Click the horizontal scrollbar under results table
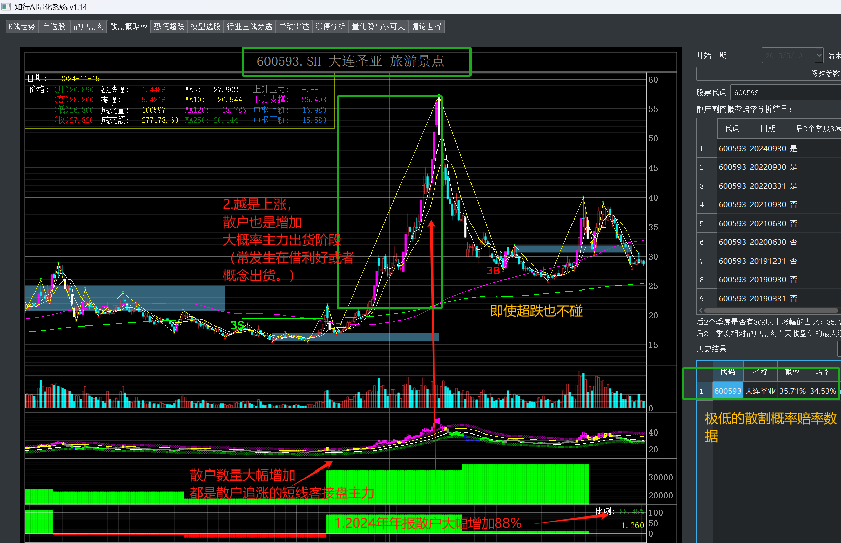 (771, 310)
